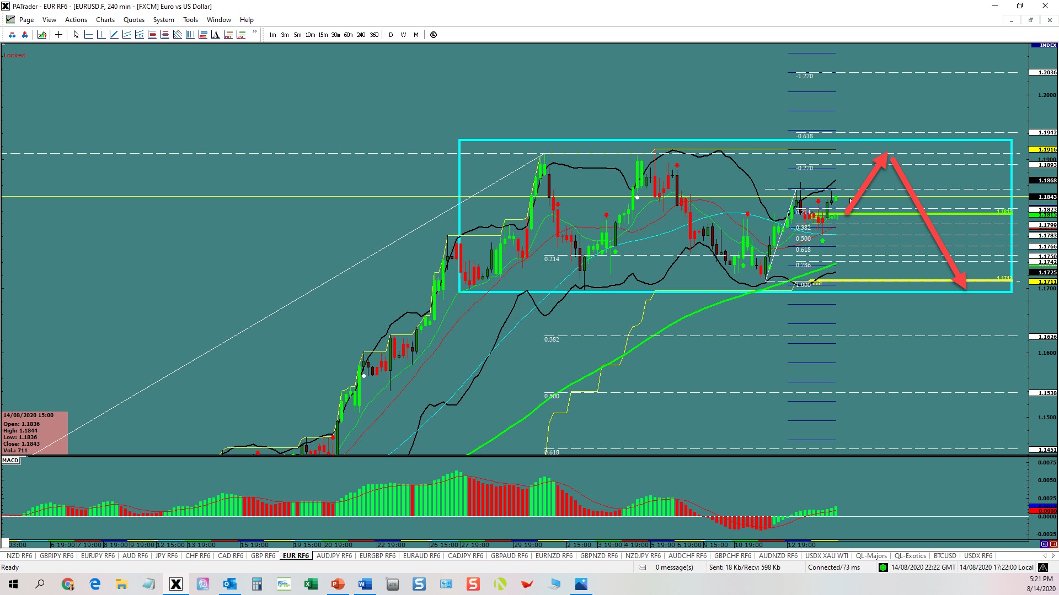Viewport: 1059px width, 595px height.
Task: Click the MACD indicator label
Action: tap(10, 461)
